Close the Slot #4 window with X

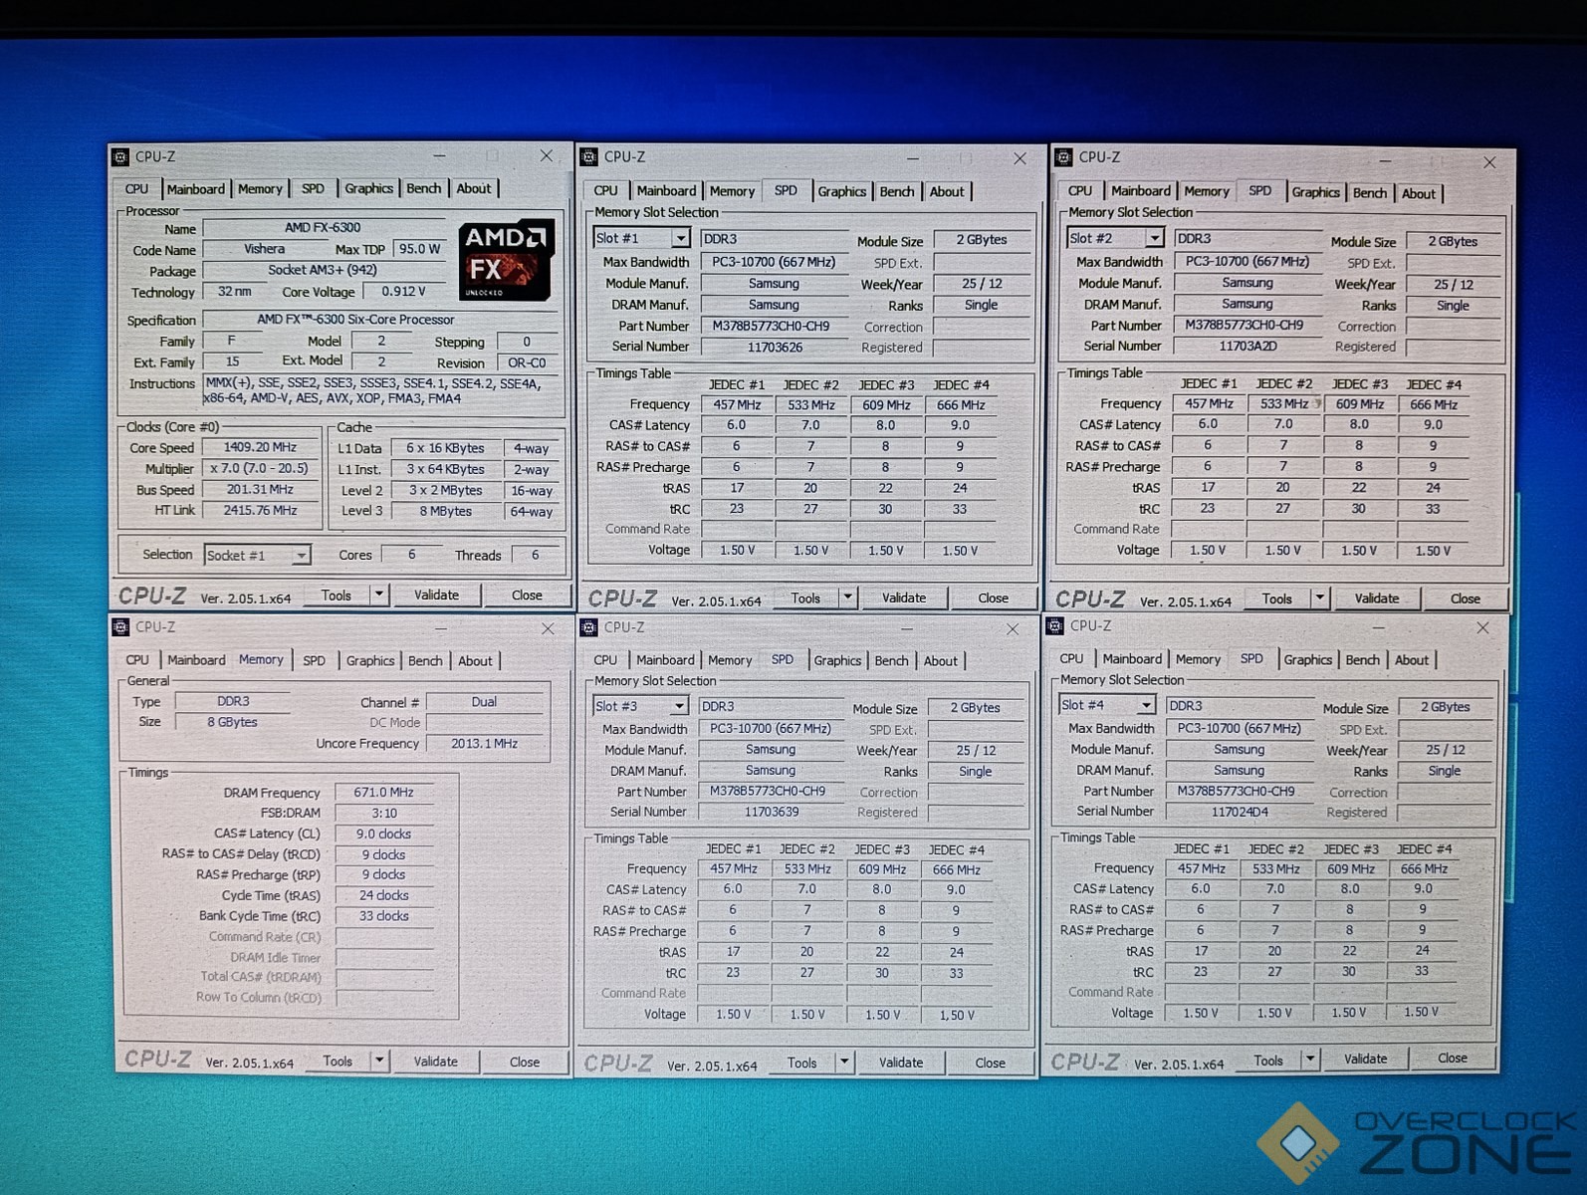1482,627
